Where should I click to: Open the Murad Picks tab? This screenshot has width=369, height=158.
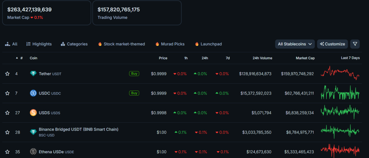pos(170,44)
